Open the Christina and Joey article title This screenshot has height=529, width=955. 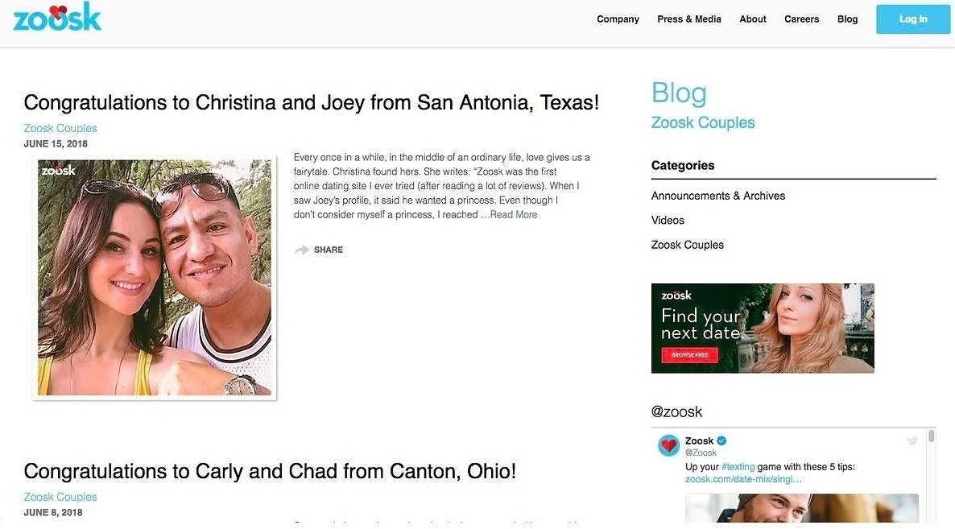pos(312,102)
